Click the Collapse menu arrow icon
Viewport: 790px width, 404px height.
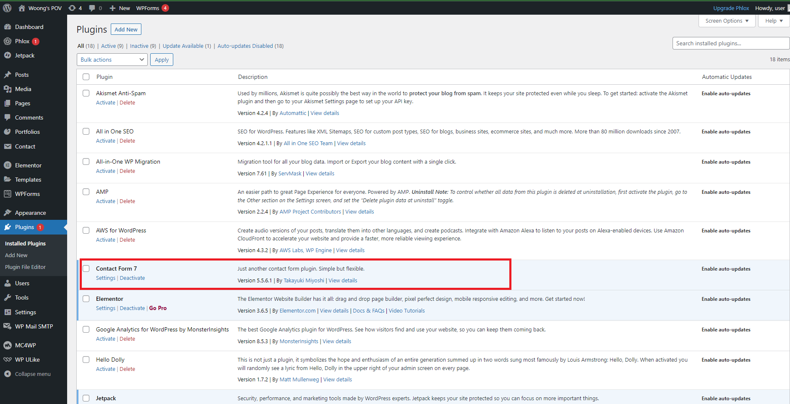(x=8, y=374)
